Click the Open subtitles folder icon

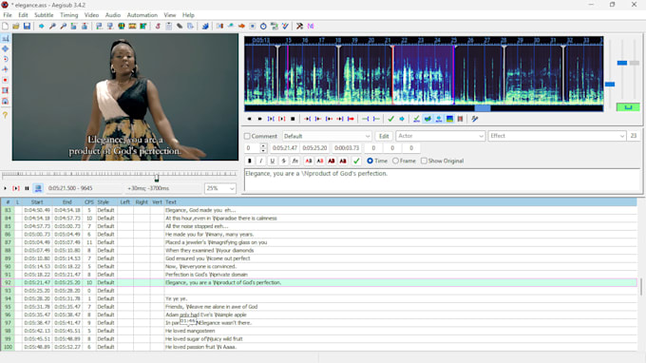tap(15, 26)
